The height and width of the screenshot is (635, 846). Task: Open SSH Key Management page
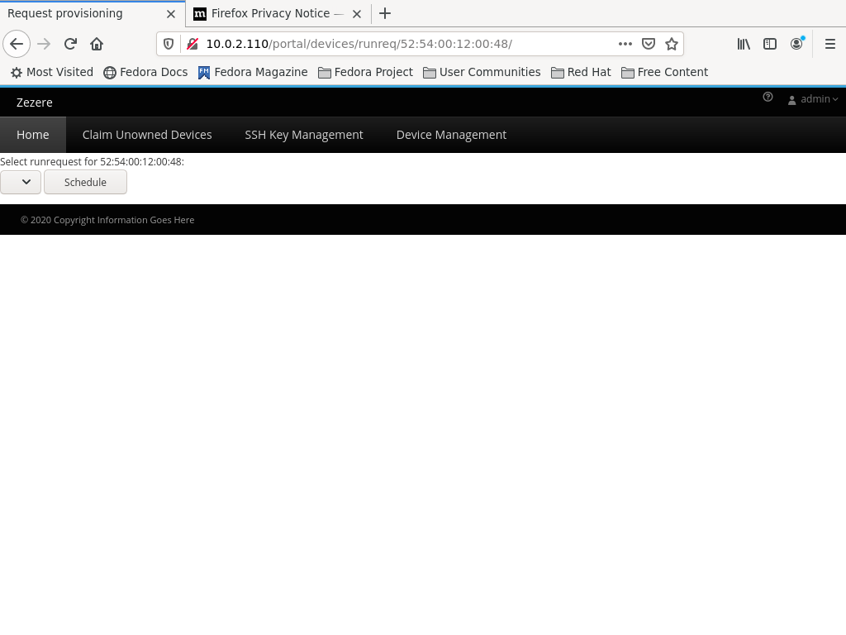click(x=304, y=135)
